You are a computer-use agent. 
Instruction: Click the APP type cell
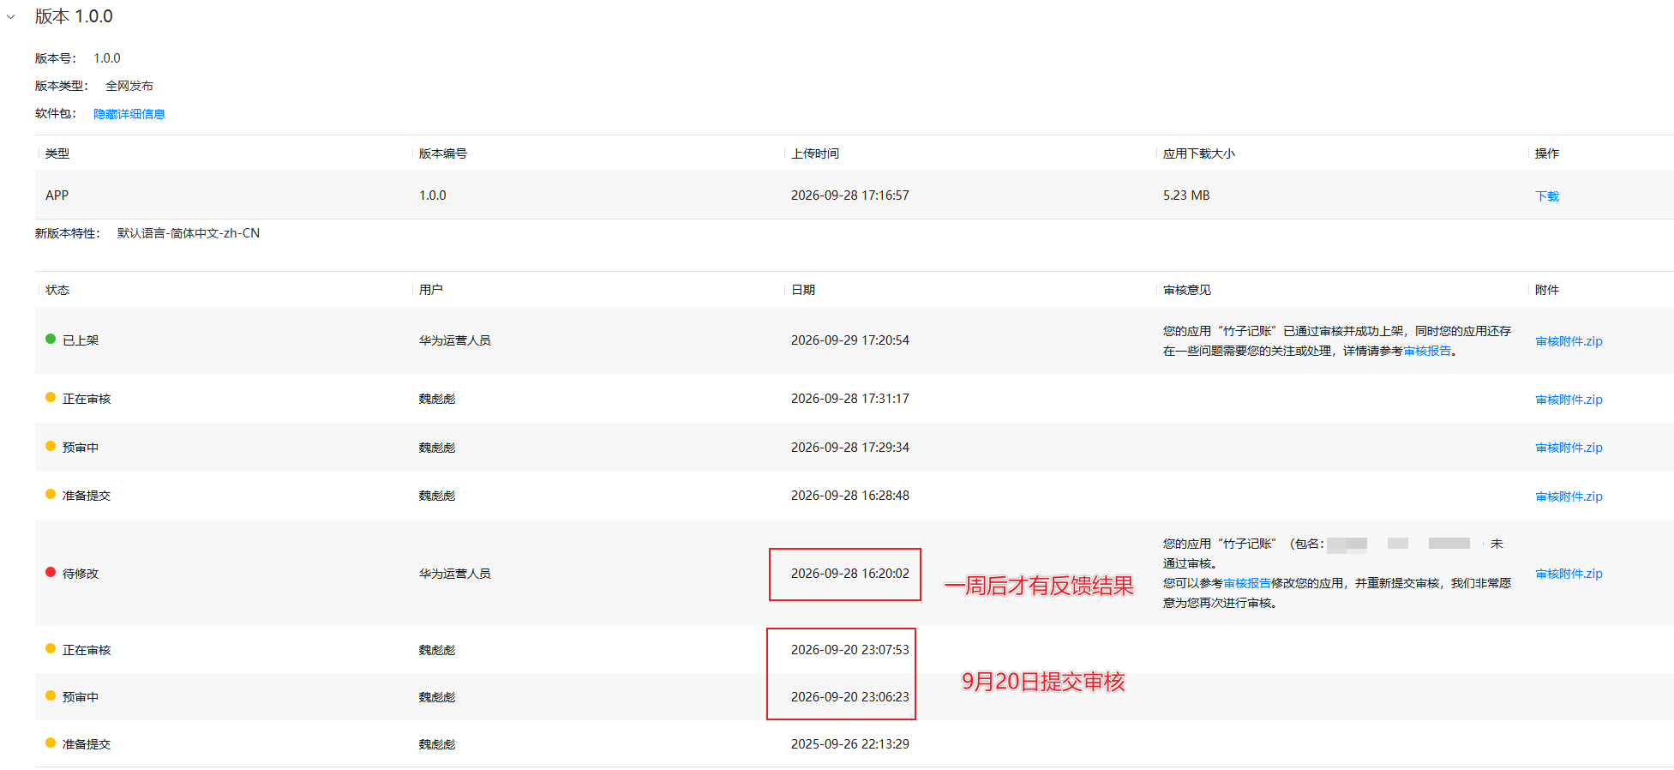click(x=57, y=196)
